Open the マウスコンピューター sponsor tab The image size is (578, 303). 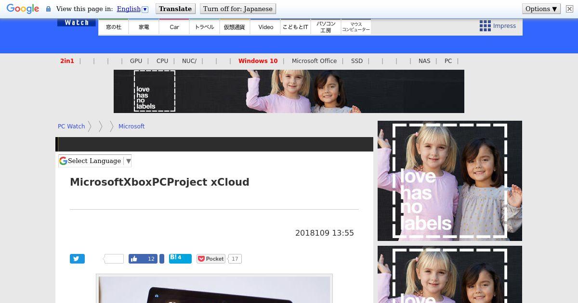click(356, 27)
